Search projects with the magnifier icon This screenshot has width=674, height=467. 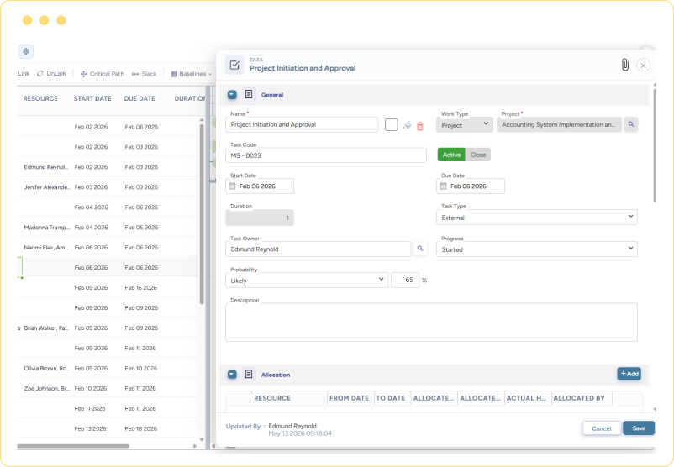point(631,124)
